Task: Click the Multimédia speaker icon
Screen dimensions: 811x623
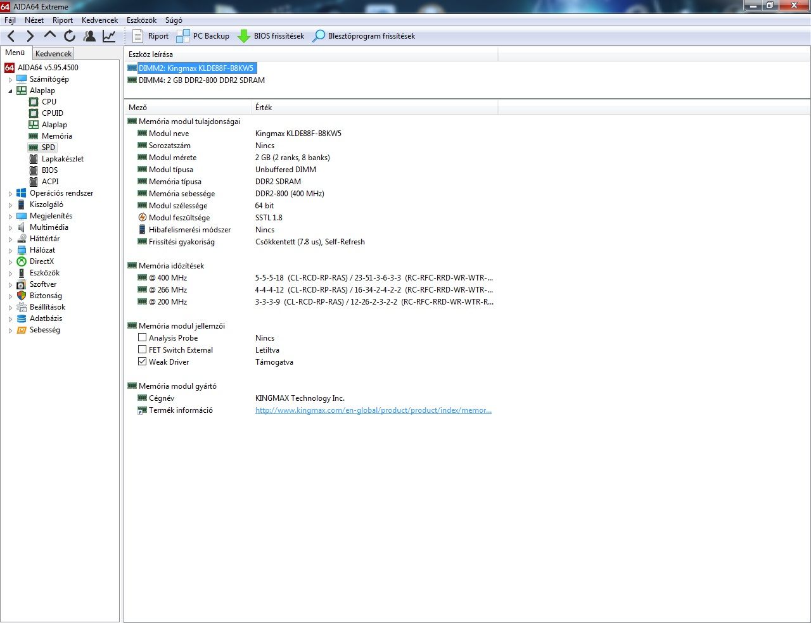Action: coord(22,227)
